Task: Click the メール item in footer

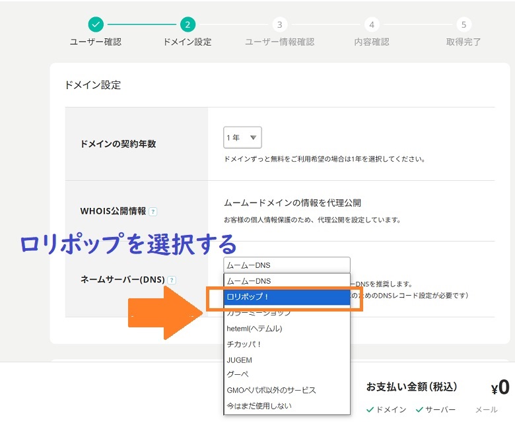Action: click(487, 410)
